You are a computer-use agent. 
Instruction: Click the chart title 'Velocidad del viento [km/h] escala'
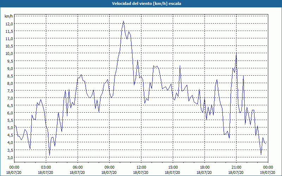[146, 4]
